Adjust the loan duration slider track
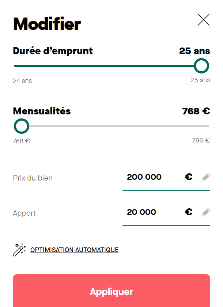Image resolution: width=223 pixels, height=307 pixels. 110,66
